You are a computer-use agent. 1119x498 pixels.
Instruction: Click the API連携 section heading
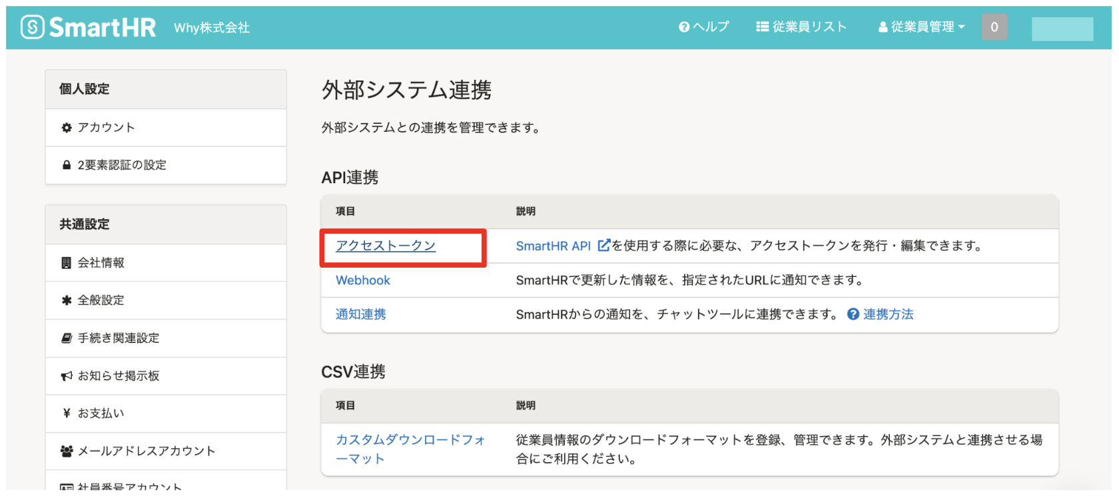(x=350, y=177)
